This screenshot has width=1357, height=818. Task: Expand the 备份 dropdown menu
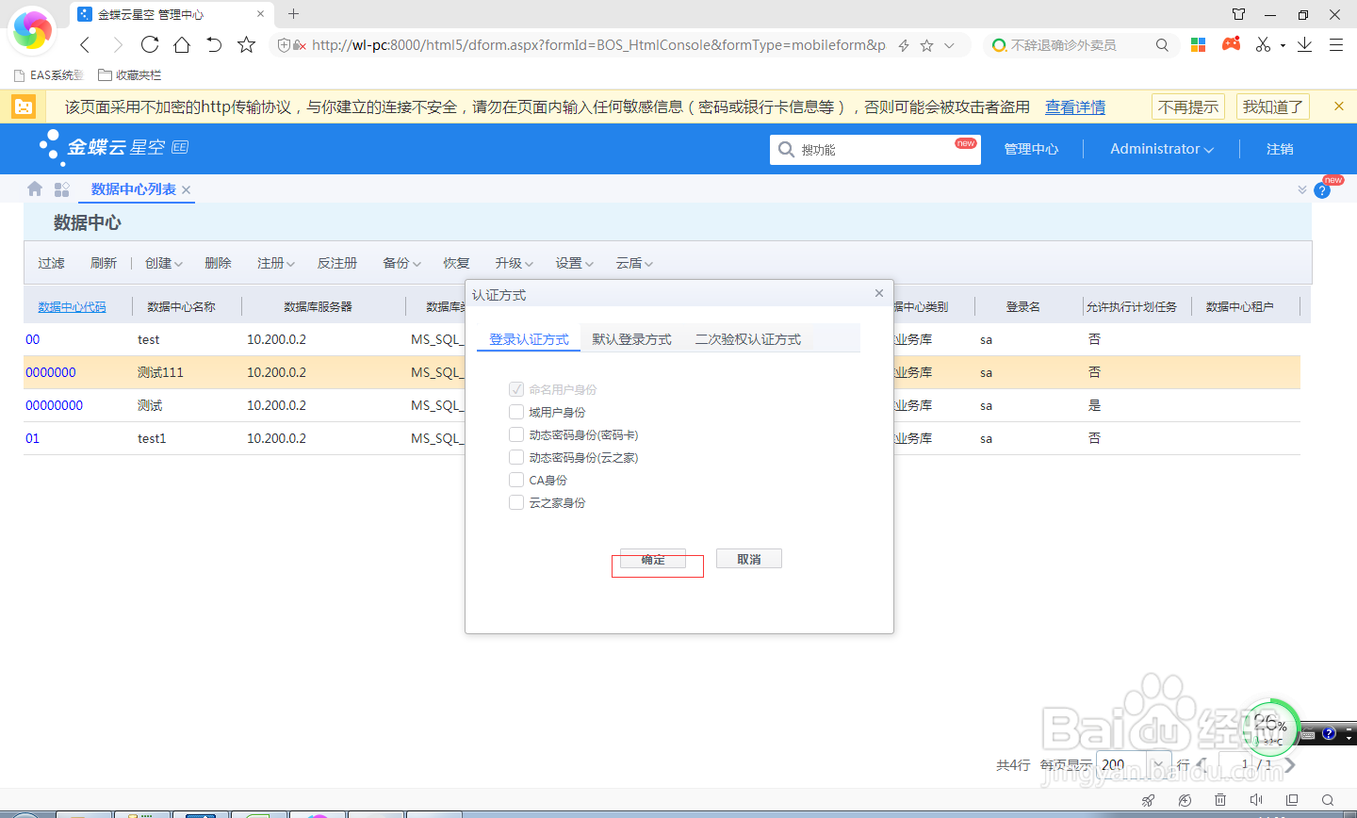pyautogui.click(x=401, y=263)
